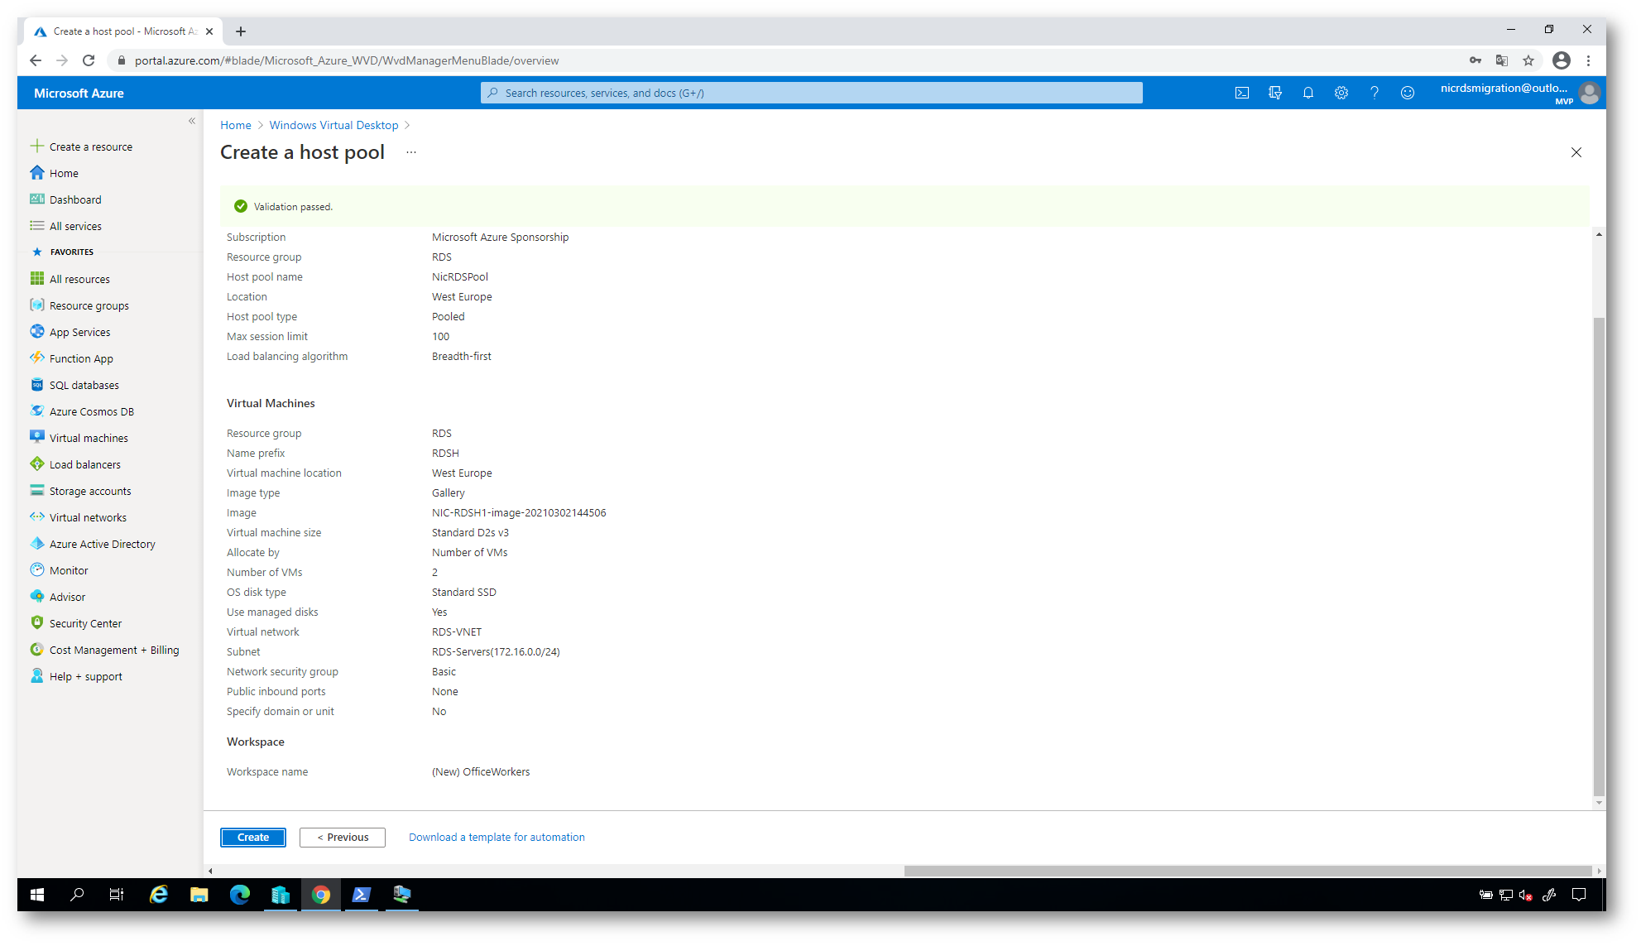Go forward in the browser
Viewport: 1641px width, 946px height.
(62, 60)
